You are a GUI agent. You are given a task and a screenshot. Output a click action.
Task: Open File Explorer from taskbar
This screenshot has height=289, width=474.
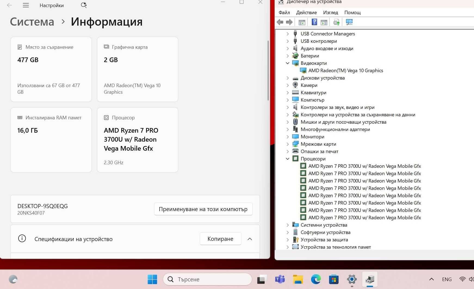298,279
